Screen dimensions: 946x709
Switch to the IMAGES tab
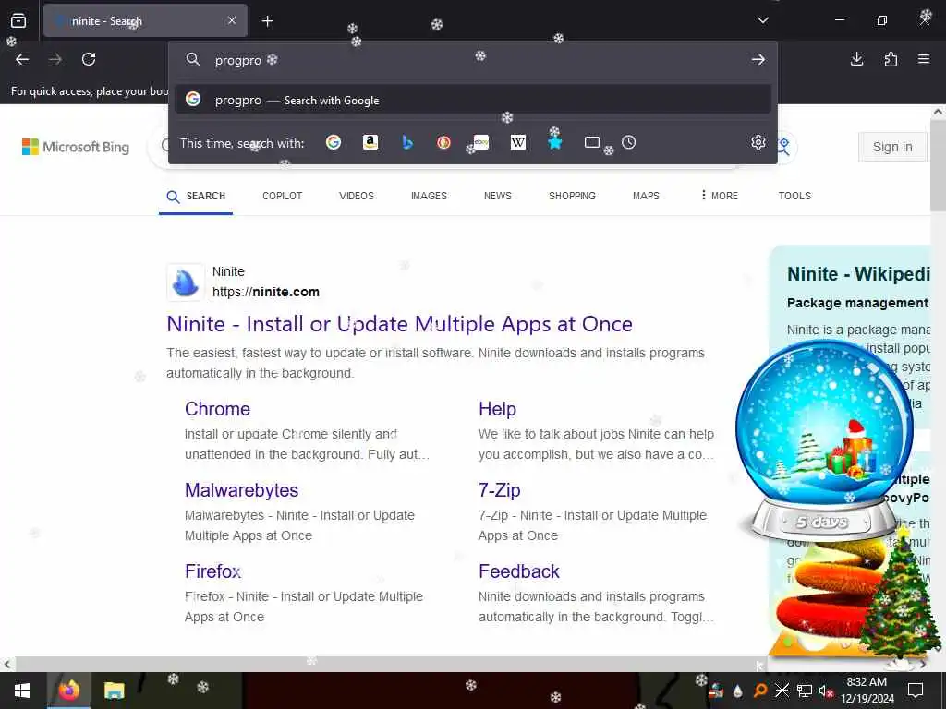tap(429, 196)
